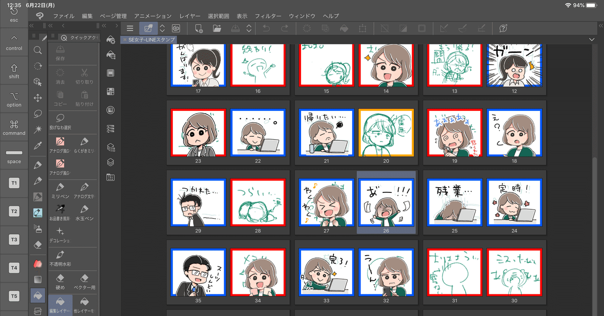Open the sub tool detail bucket-gear icon
The image size is (604, 316).
[x=110, y=39]
